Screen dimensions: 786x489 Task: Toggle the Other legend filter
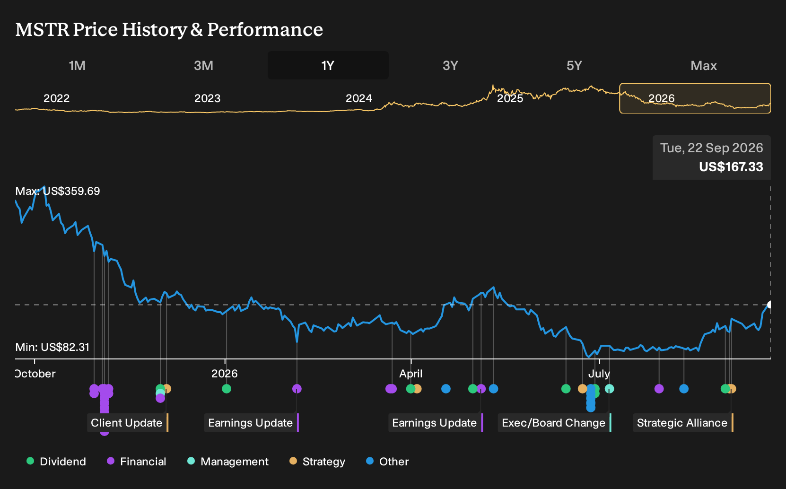pos(387,462)
